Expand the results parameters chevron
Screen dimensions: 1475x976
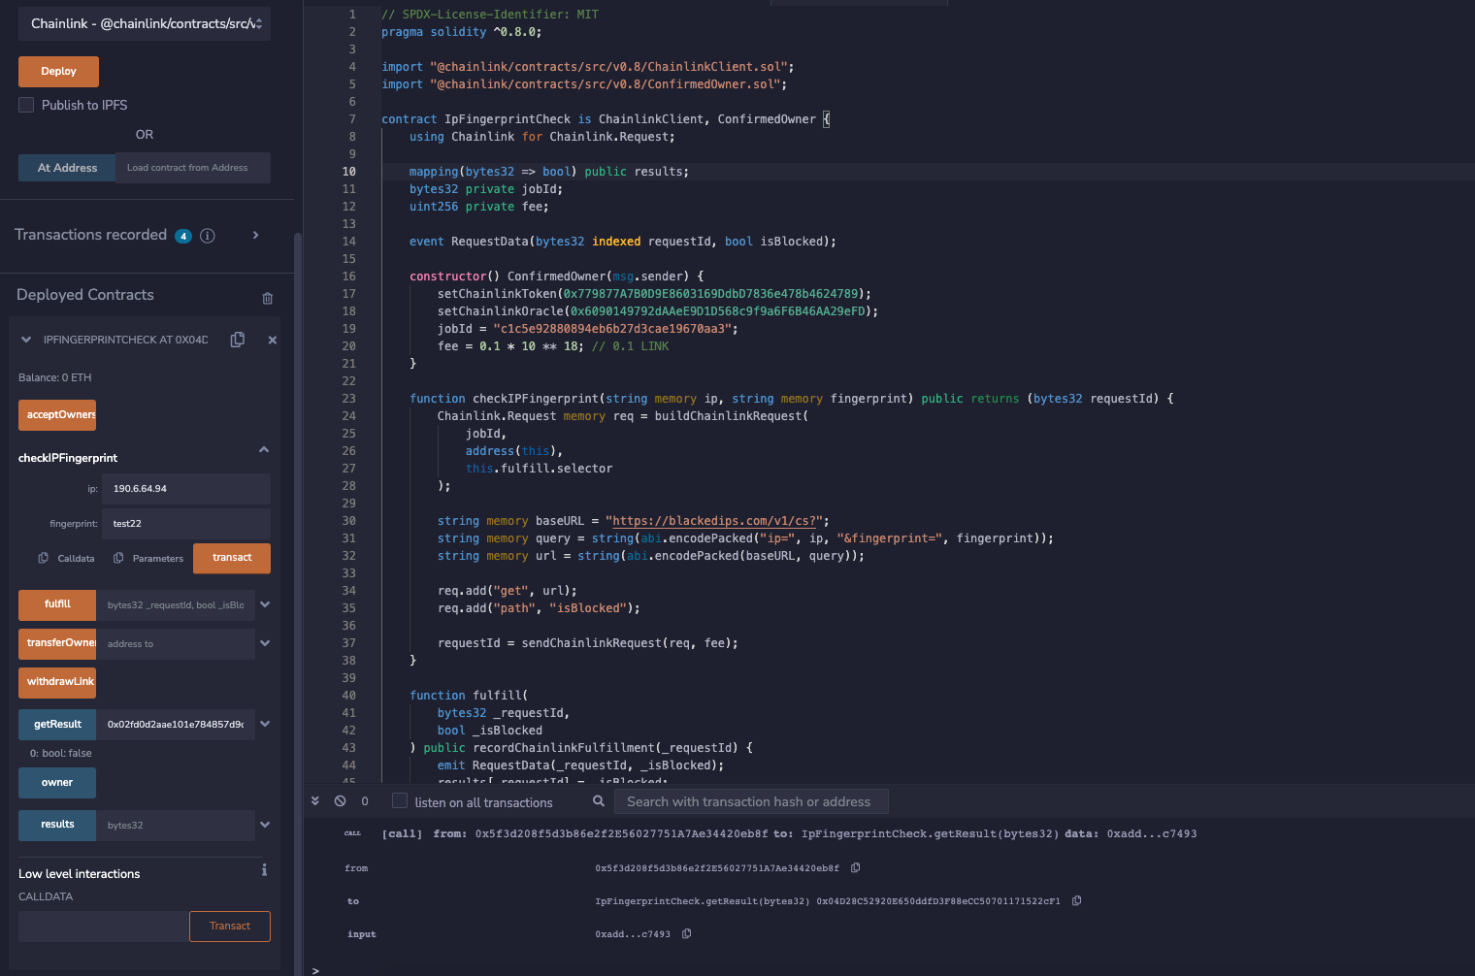pos(265,825)
